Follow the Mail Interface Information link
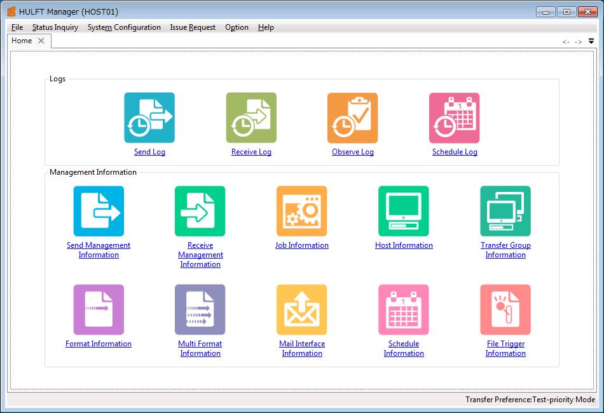The width and height of the screenshot is (604, 413). click(302, 348)
